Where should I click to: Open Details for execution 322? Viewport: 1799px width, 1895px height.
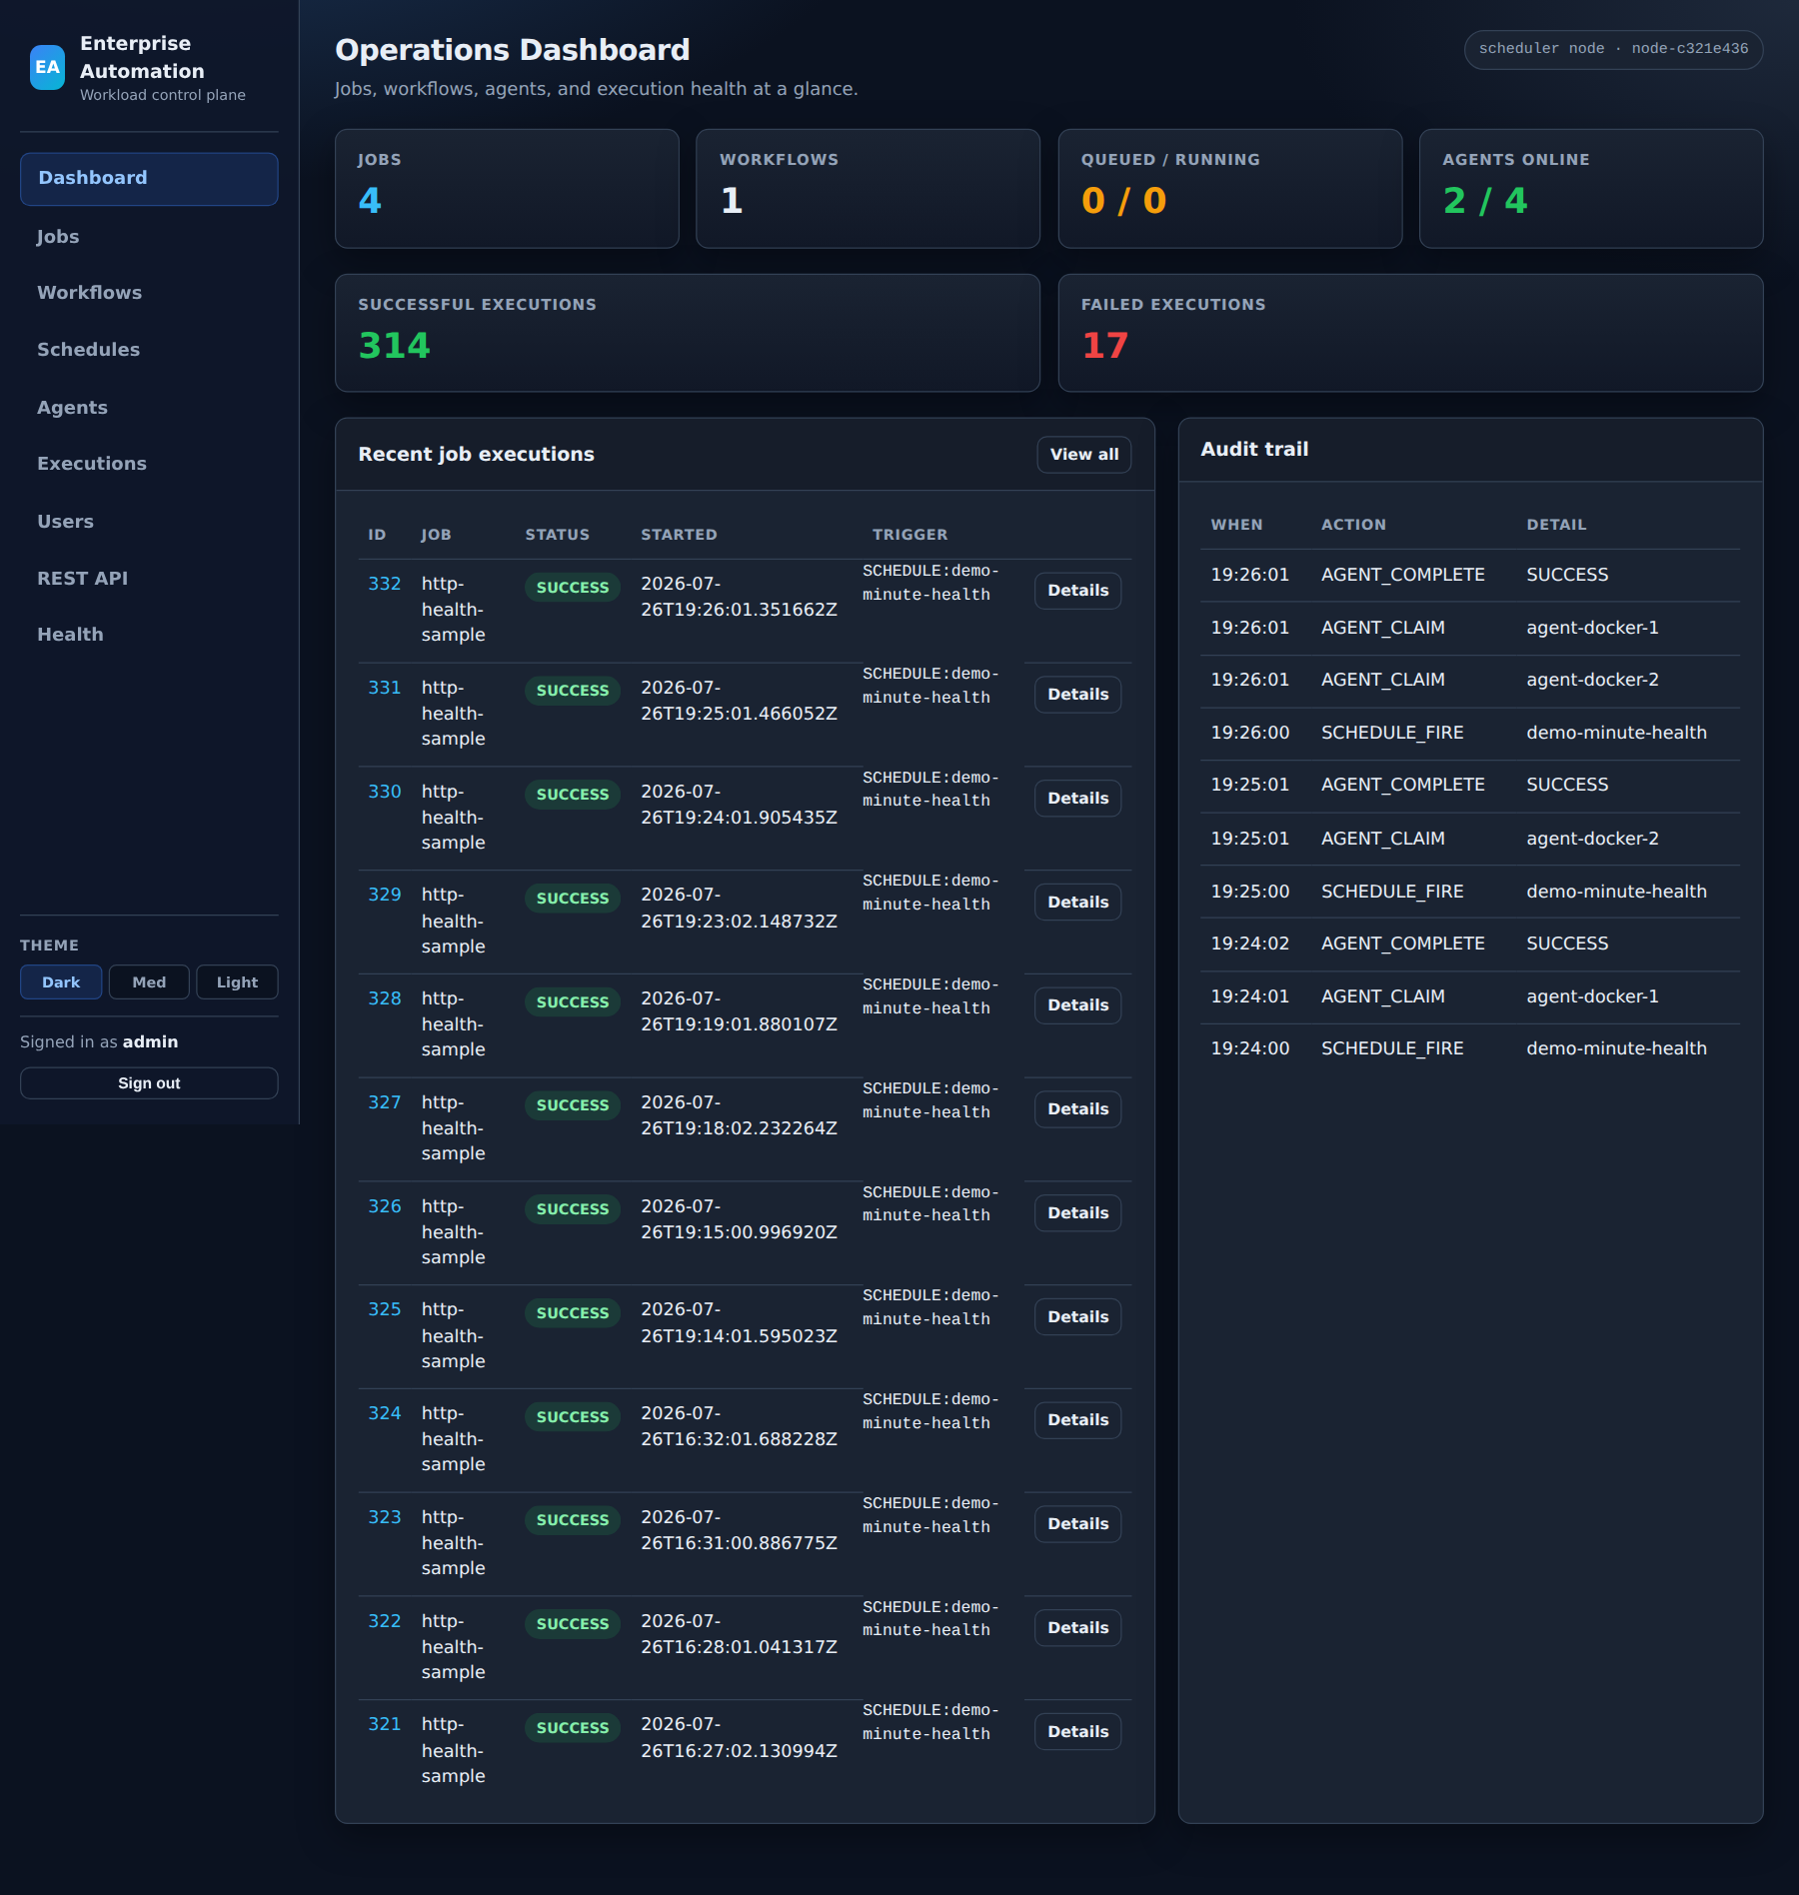click(x=1077, y=1628)
